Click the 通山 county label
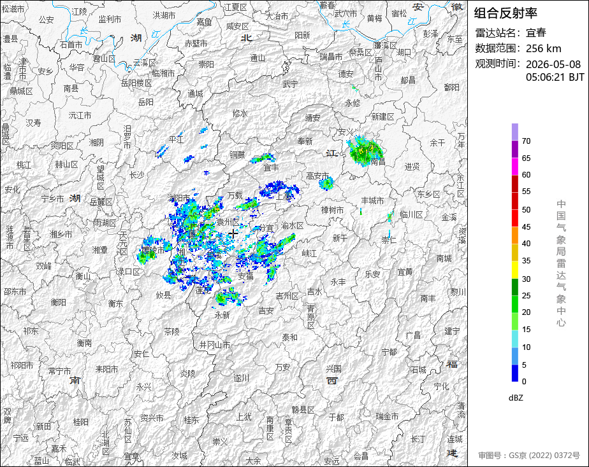 [x=258, y=58]
